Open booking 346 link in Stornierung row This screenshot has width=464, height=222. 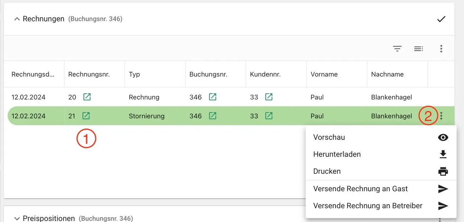coord(213,116)
